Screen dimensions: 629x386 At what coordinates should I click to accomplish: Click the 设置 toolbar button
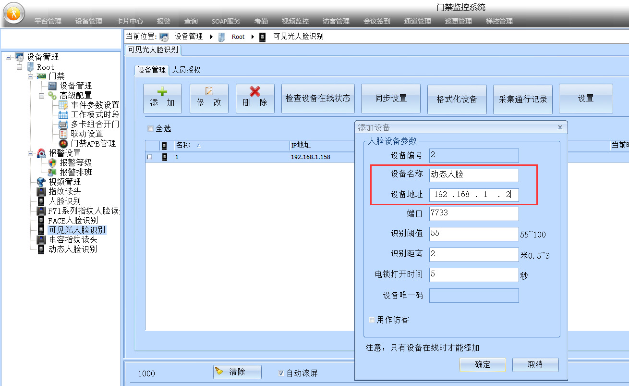coord(586,99)
